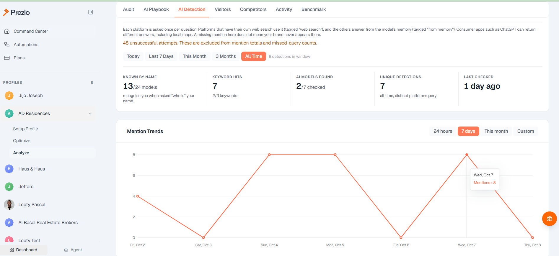Image resolution: width=559 pixels, height=256 pixels.
Task: Click the Sun, Oct 4 chart data point
Action: click(x=269, y=155)
